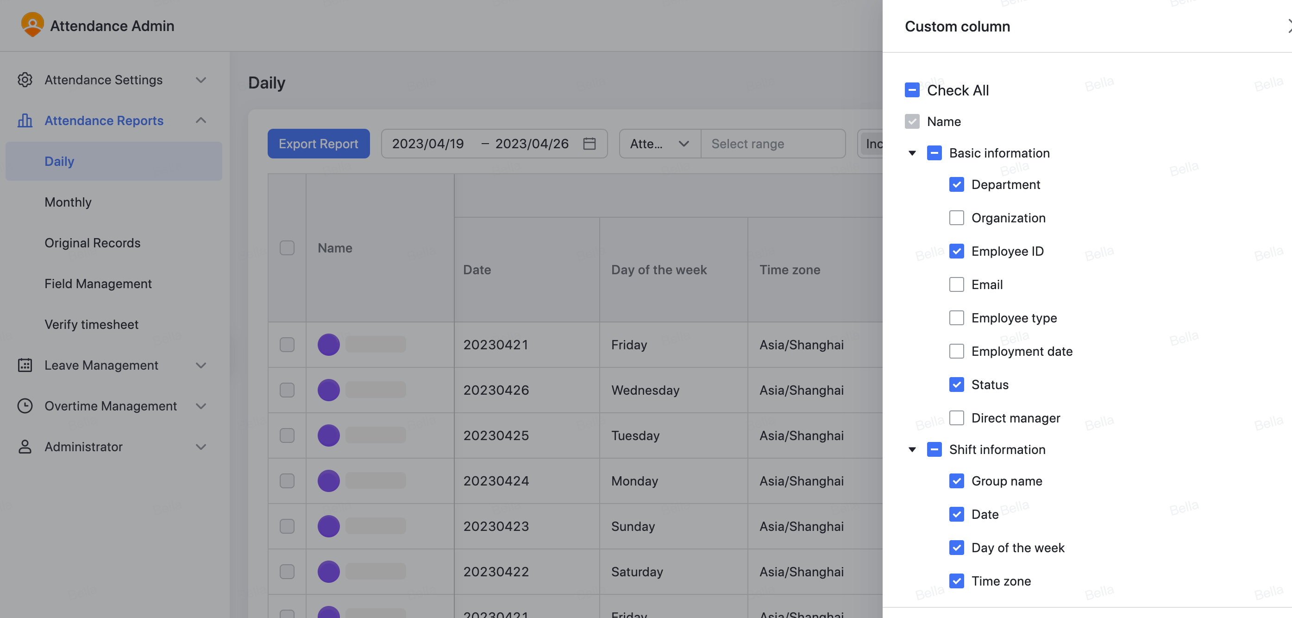Viewport: 1292px width, 618px height.
Task: Open the Original Records page
Action: coord(92,243)
